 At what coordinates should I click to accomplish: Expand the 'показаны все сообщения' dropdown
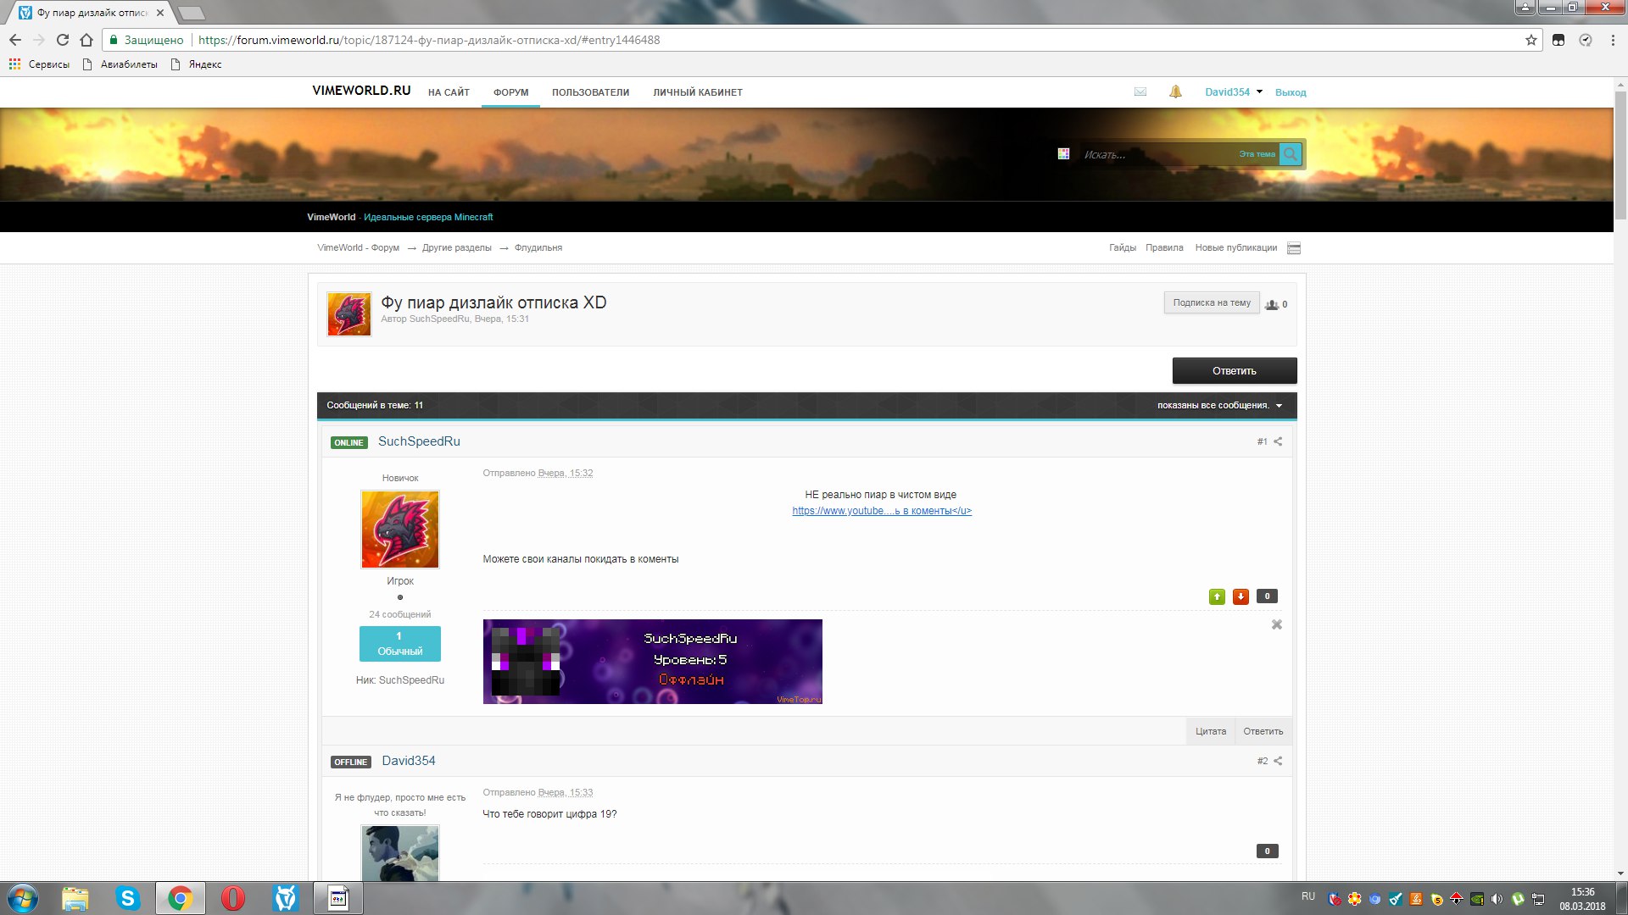(x=1279, y=406)
